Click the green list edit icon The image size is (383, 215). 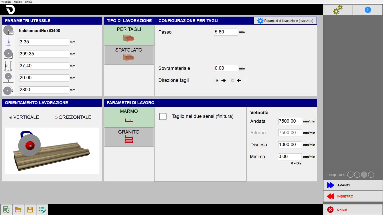tap(42, 210)
